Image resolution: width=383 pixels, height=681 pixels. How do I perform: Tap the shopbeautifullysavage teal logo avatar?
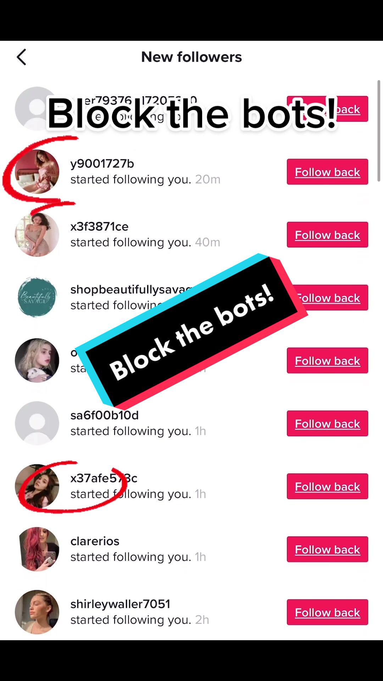pyautogui.click(x=37, y=297)
